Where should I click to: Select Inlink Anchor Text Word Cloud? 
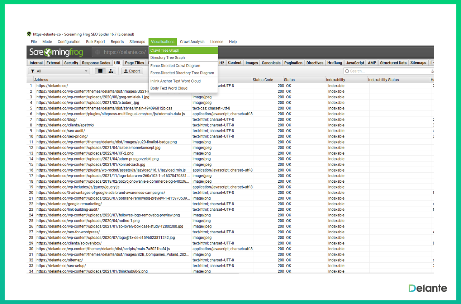point(183,81)
